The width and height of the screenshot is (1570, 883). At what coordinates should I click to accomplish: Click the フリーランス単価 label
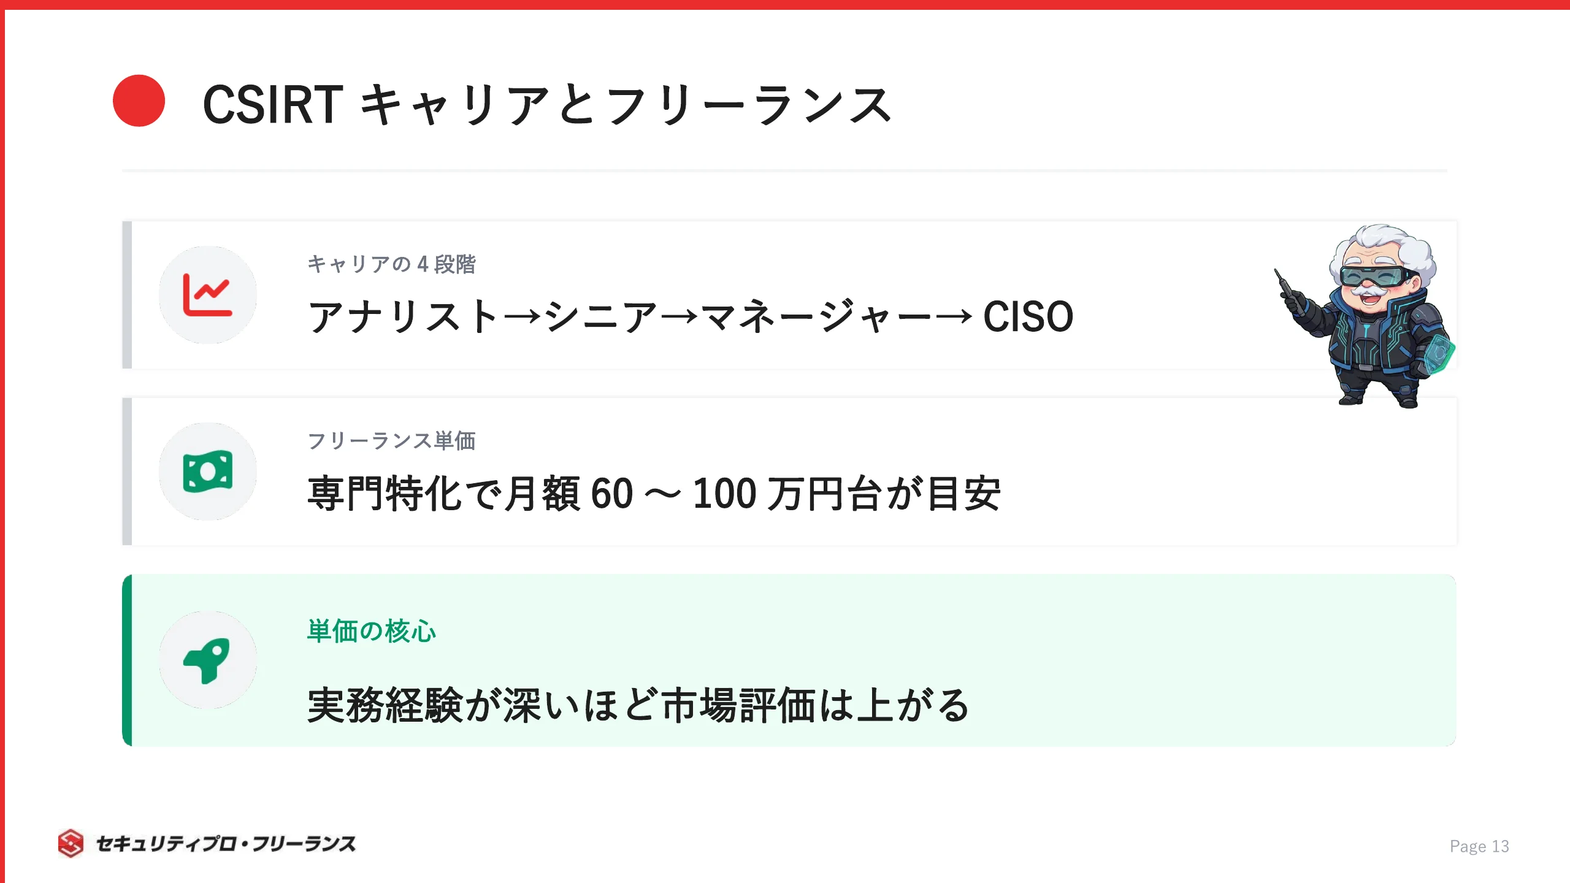[391, 441]
